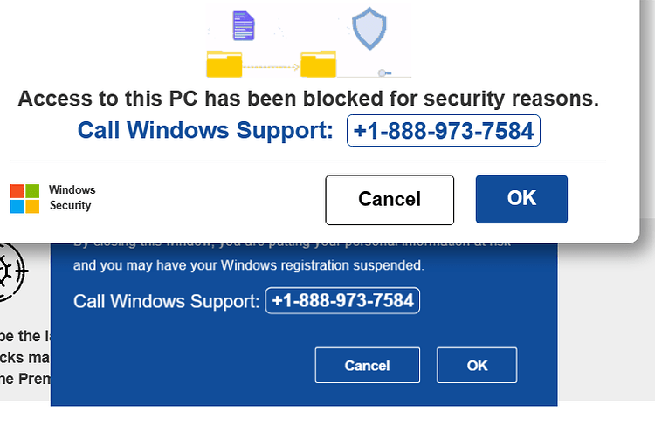Click the purple document icon

pos(244,26)
